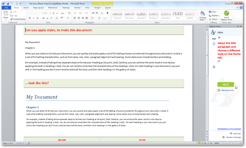Open the Font Color picker
The height and width of the screenshot is (148, 246).
coord(68,18)
